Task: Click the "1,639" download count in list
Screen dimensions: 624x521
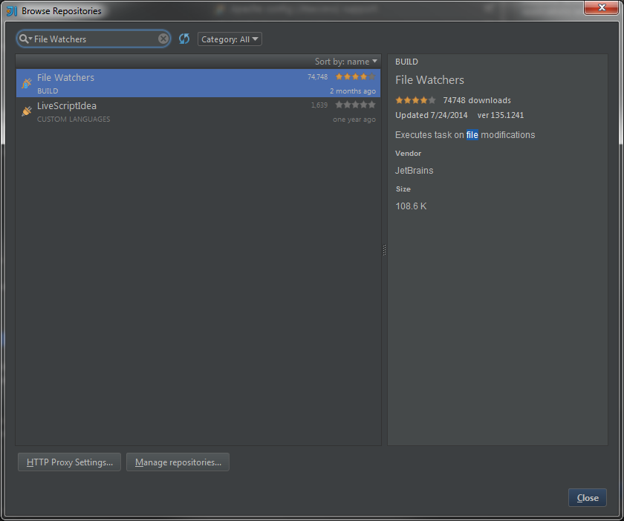Action: 319,105
